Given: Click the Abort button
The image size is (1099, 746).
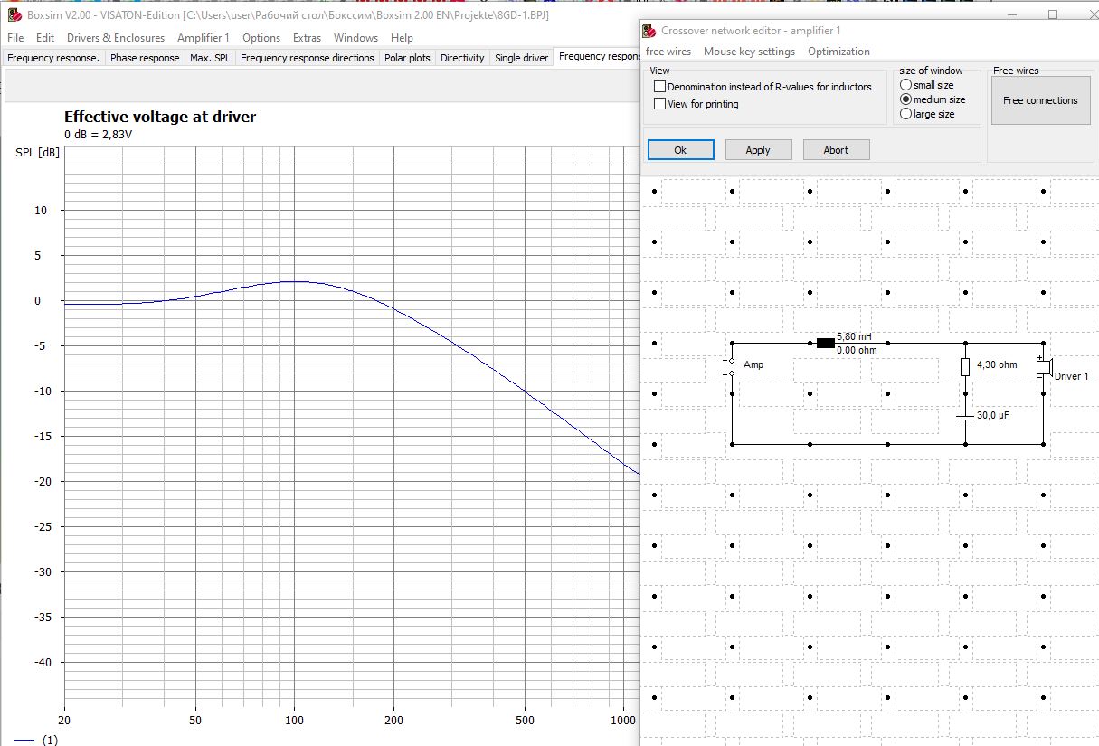Looking at the screenshot, I should point(836,150).
